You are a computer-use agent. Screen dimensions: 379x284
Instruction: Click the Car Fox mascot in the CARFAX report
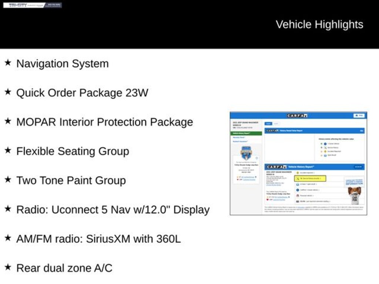354,195
